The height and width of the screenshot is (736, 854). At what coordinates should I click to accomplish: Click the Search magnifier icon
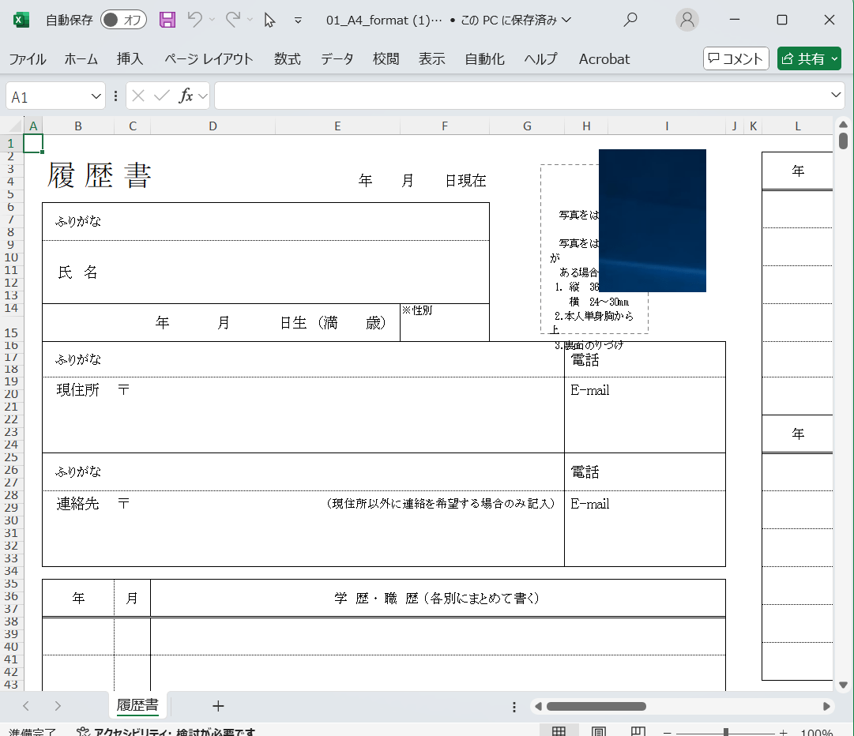630,21
